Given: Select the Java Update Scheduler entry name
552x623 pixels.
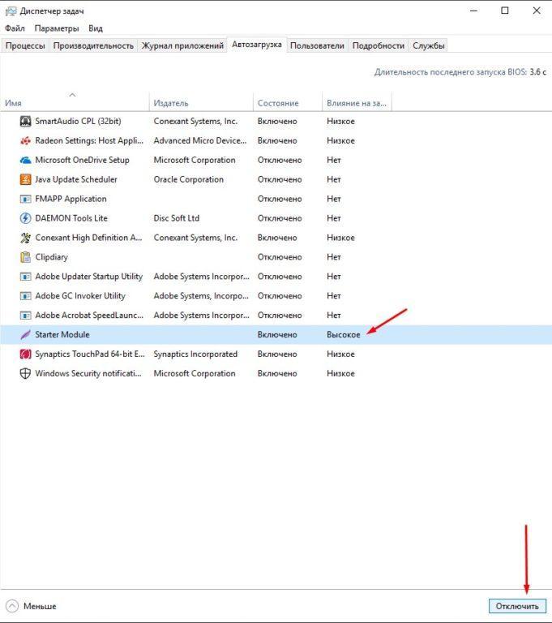Looking at the screenshot, I should click(x=76, y=179).
